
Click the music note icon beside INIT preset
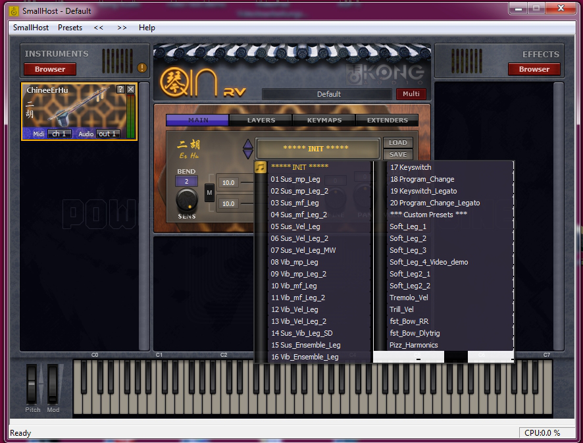click(x=261, y=167)
